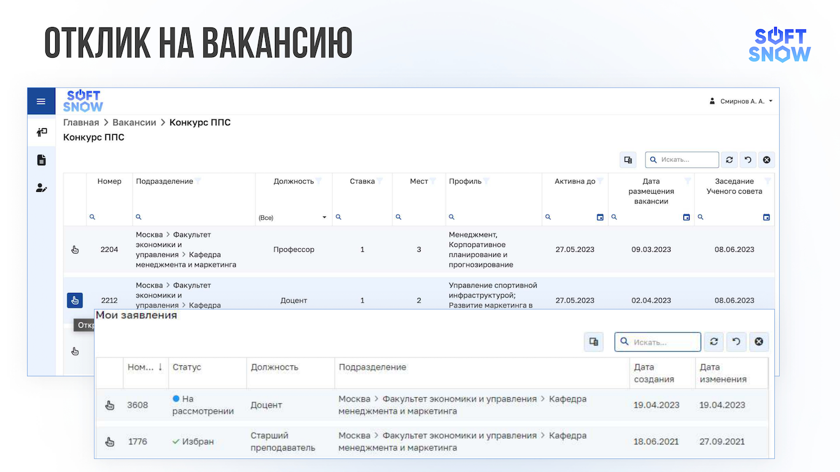Click the Номер column search filter cell
Viewport: 840px width, 472px height.
pyautogui.click(x=109, y=217)
